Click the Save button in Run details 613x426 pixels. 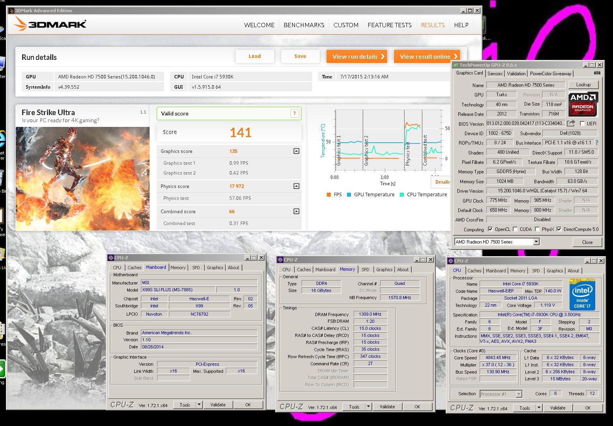tap(300, 56)
